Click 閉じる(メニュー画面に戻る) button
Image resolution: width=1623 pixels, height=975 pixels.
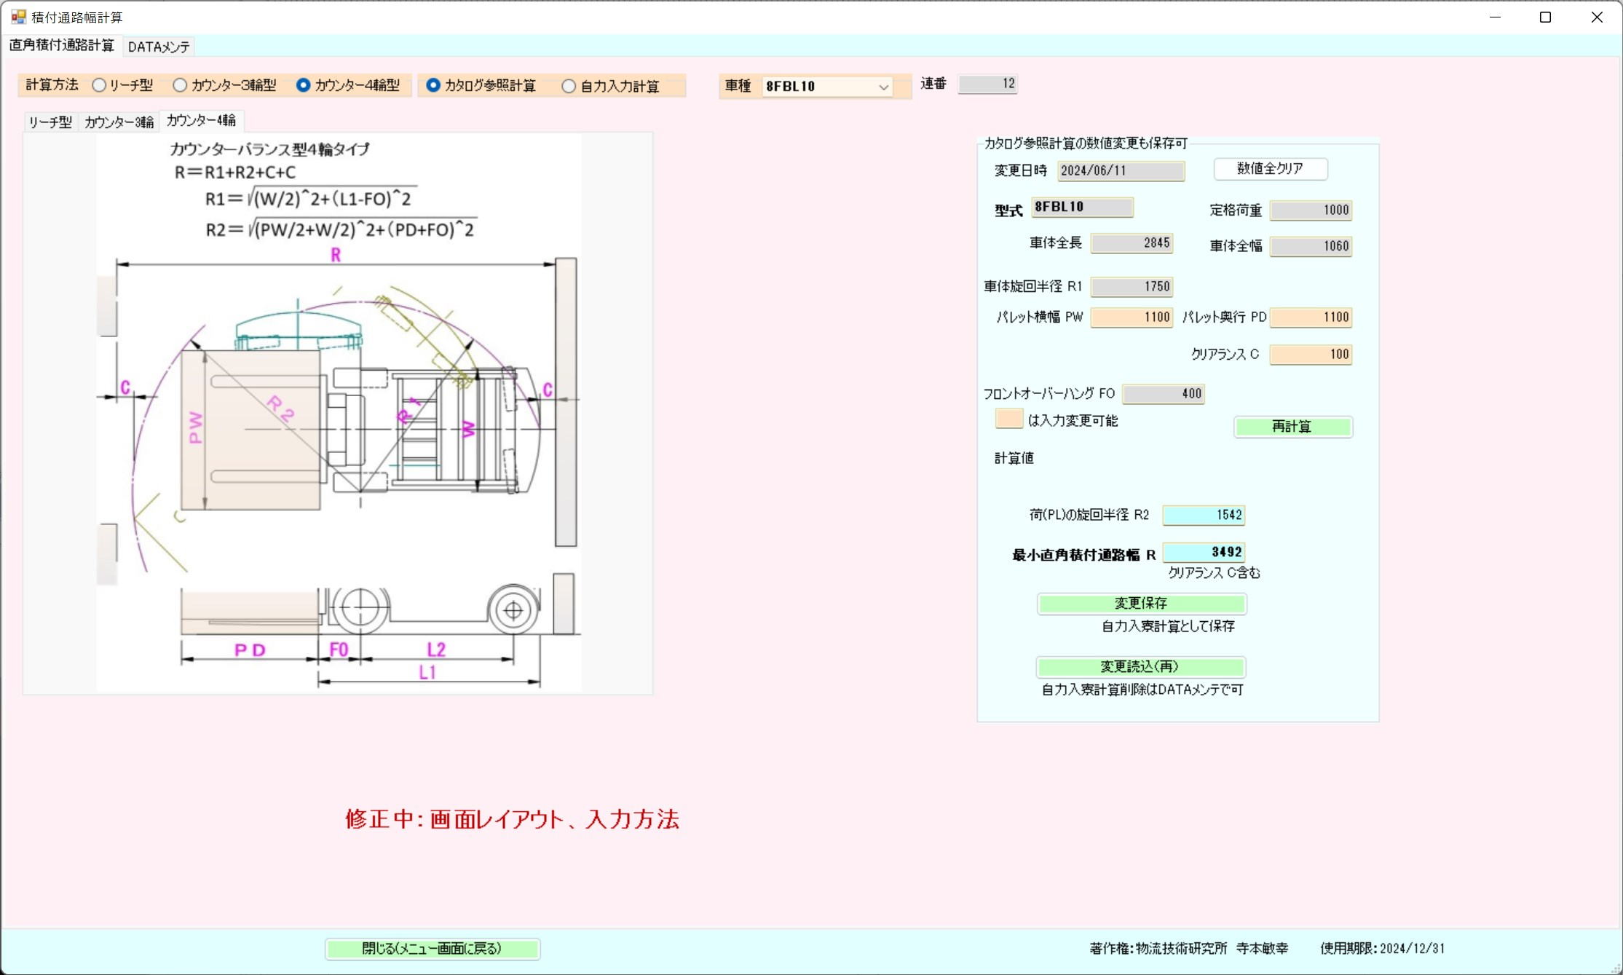click(432, 949)
